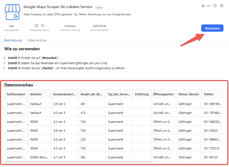
Task: Click the phone cell 551 996921...
Action: point(213,139)
